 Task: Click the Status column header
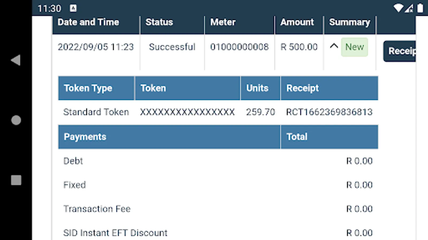pyautogui.click(x=159, y=22)
